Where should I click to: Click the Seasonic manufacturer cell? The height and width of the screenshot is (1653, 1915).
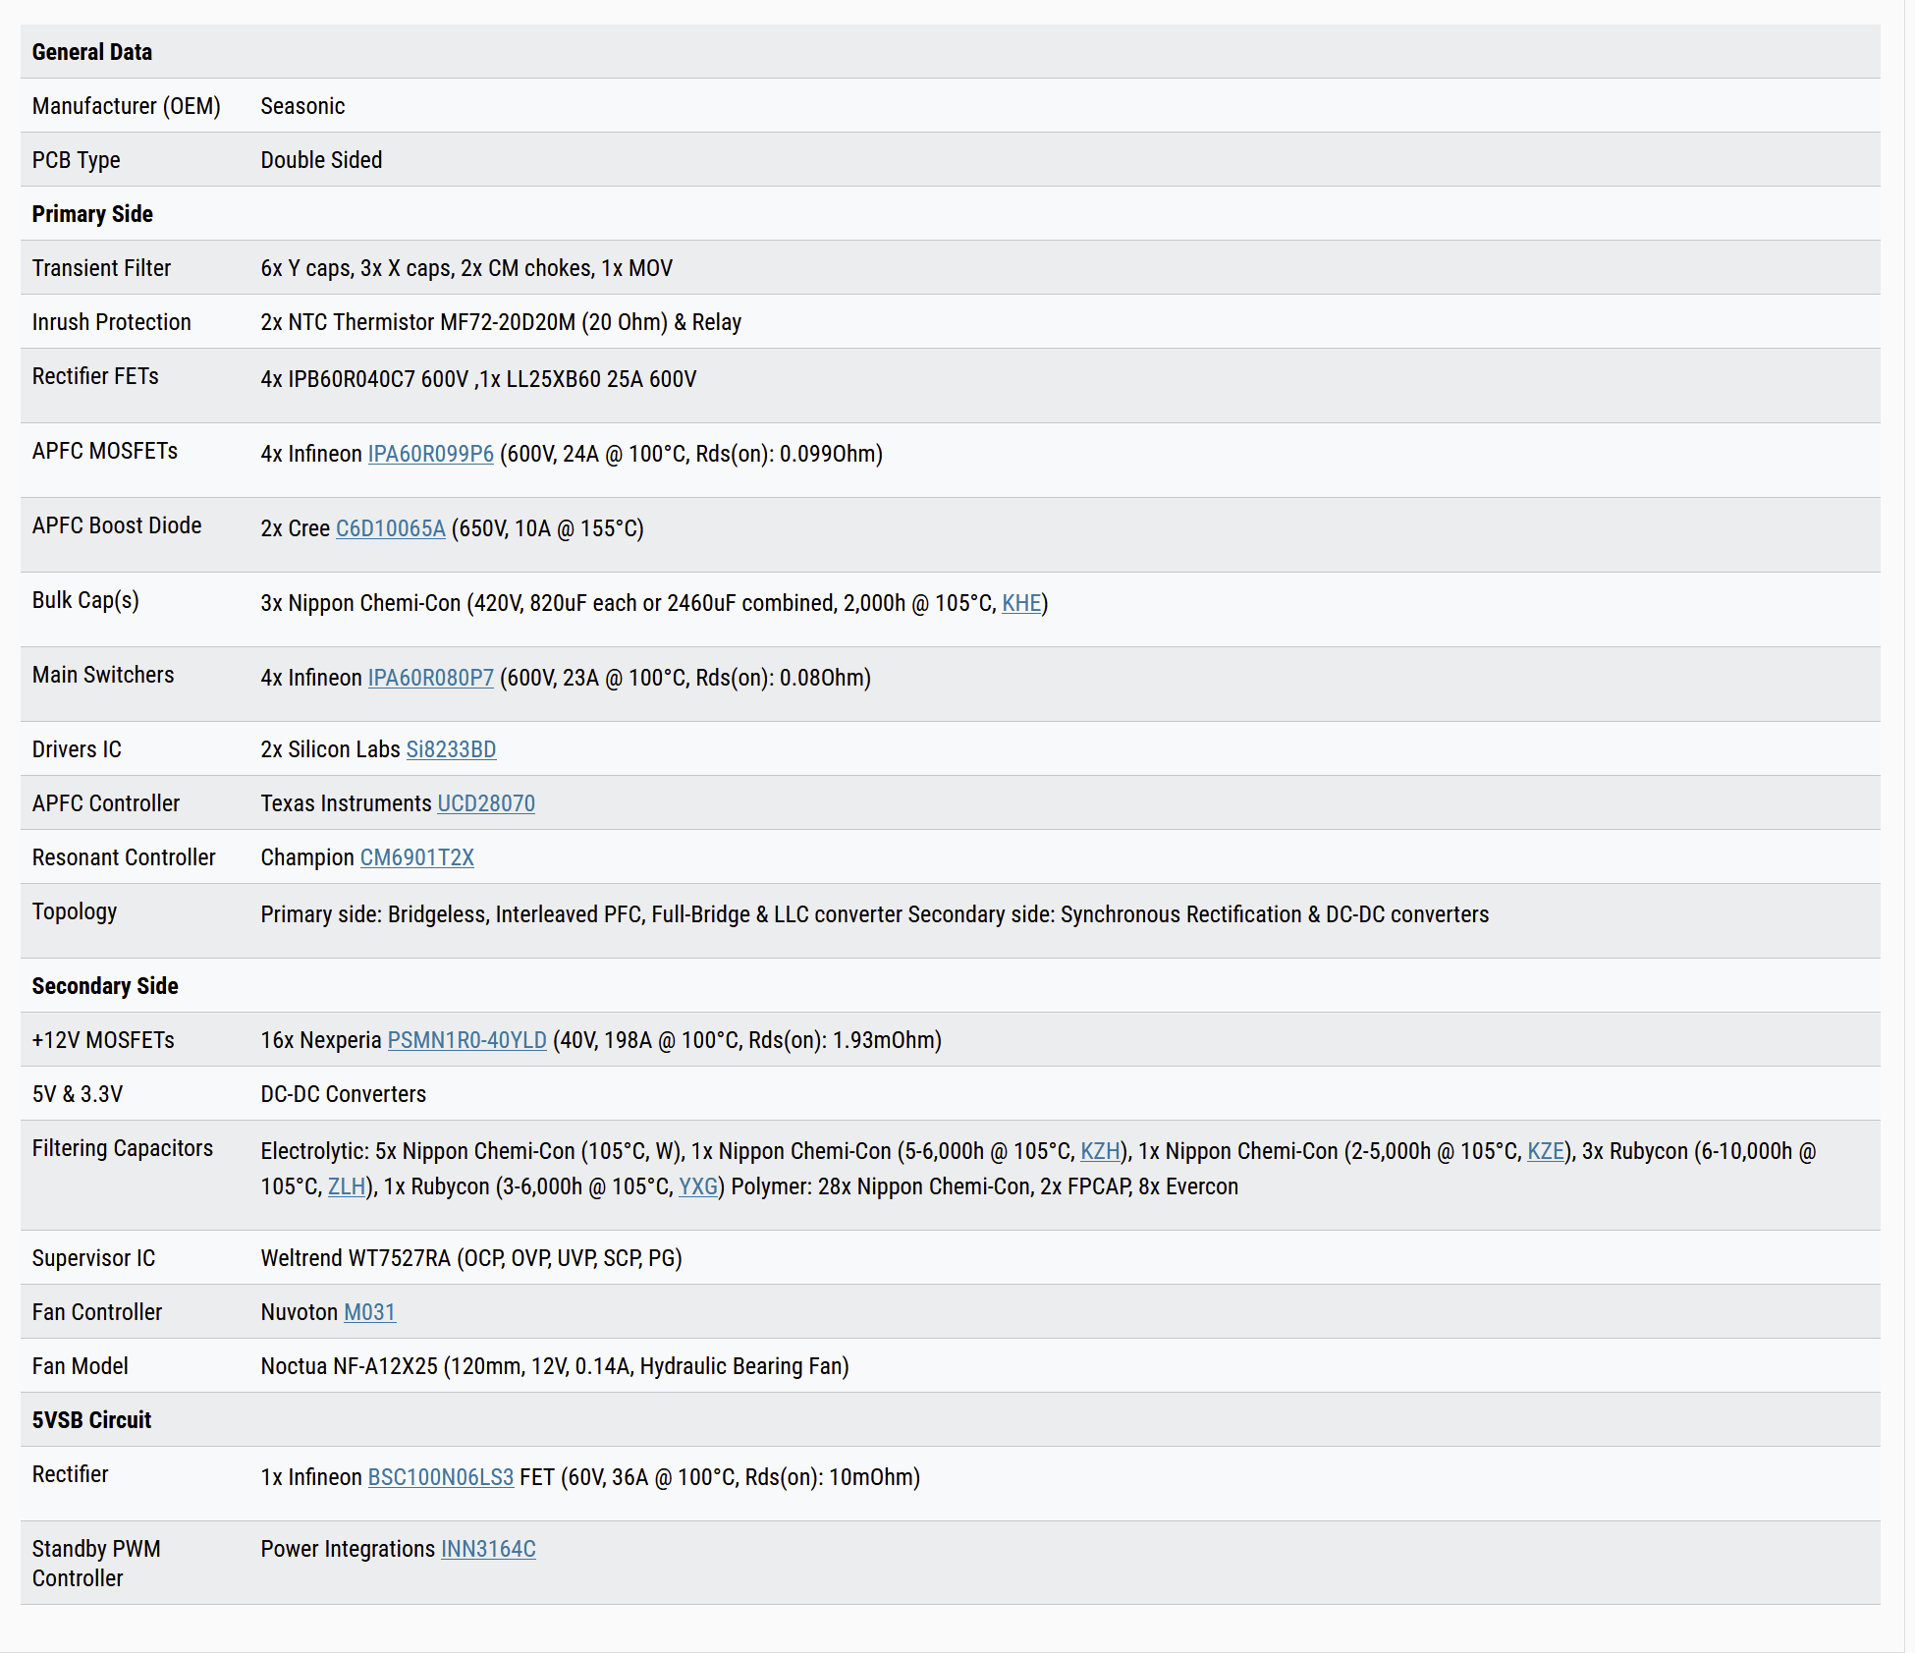[302, 106]
